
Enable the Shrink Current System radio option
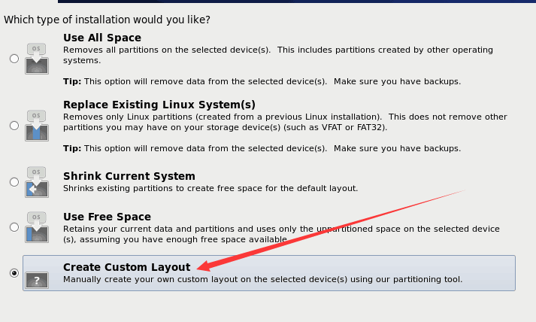(14, 182)
